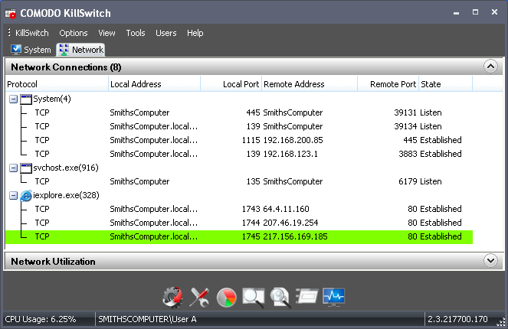
Task: Click the COMODO KillSwitch title bar logo
Action: [x=11, y=14]
